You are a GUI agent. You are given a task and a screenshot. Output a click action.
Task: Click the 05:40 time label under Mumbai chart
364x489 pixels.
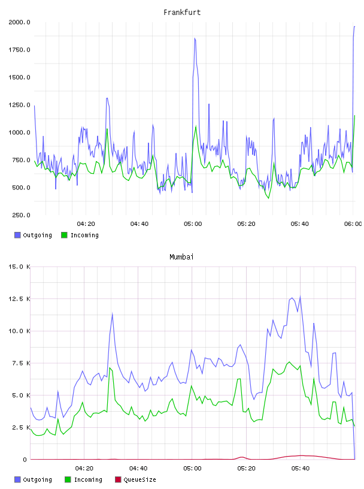tap(301, 469)
